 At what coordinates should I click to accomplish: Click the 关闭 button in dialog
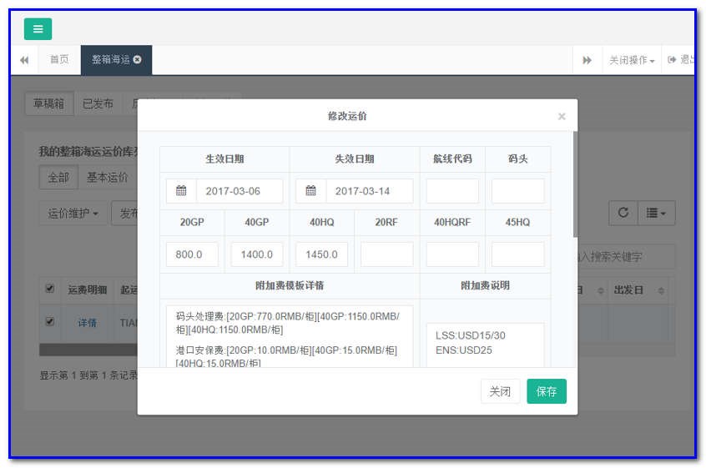pyautogui.click(x=500, y=391)
